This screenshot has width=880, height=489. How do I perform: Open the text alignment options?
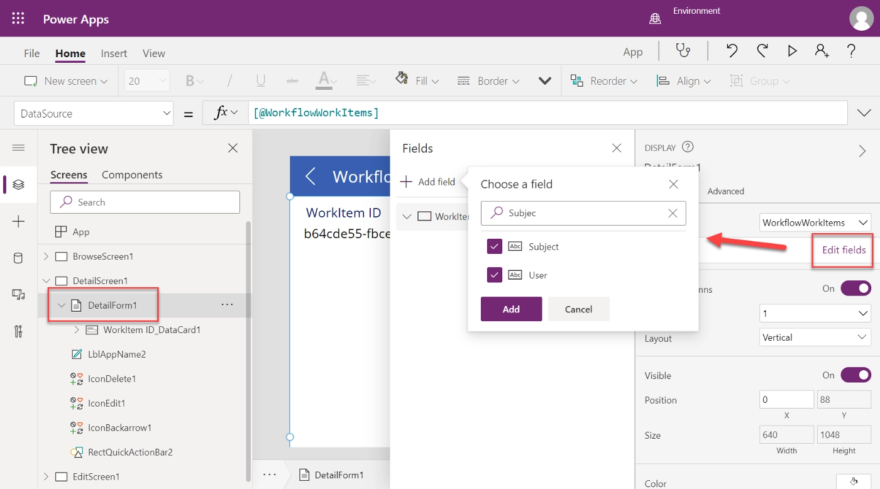(x=366, y=81)
